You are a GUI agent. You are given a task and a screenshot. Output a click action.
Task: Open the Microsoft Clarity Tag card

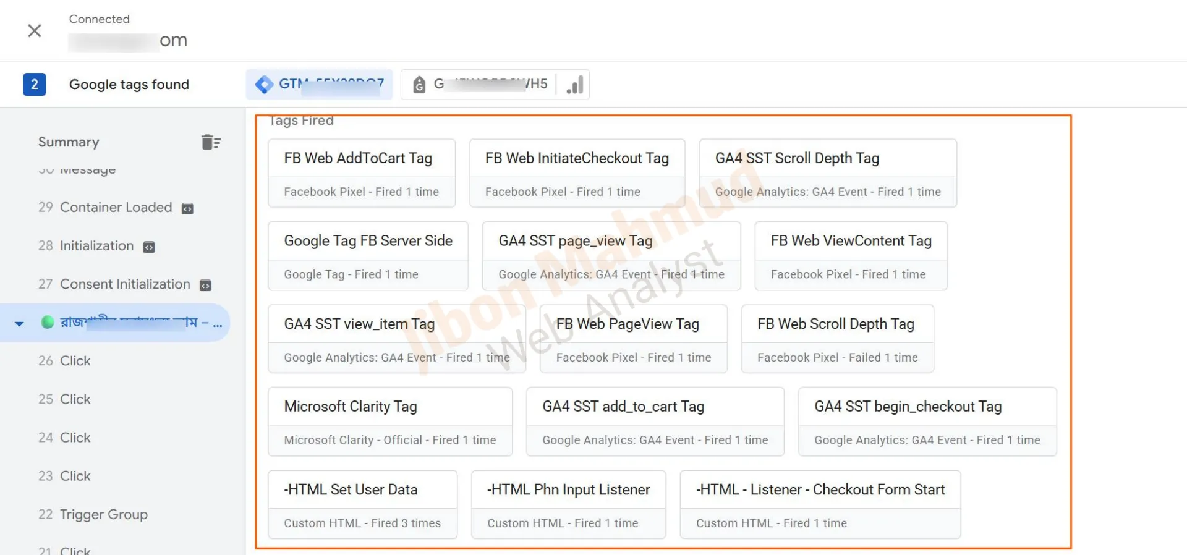[389, 422]
